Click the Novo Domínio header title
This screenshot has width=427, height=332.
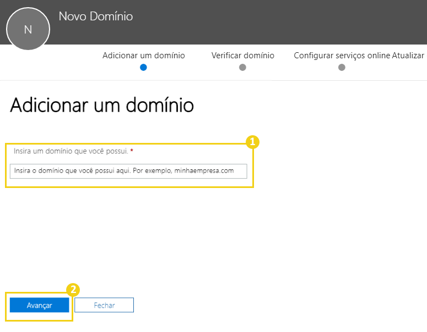click(x=96, y=16)
